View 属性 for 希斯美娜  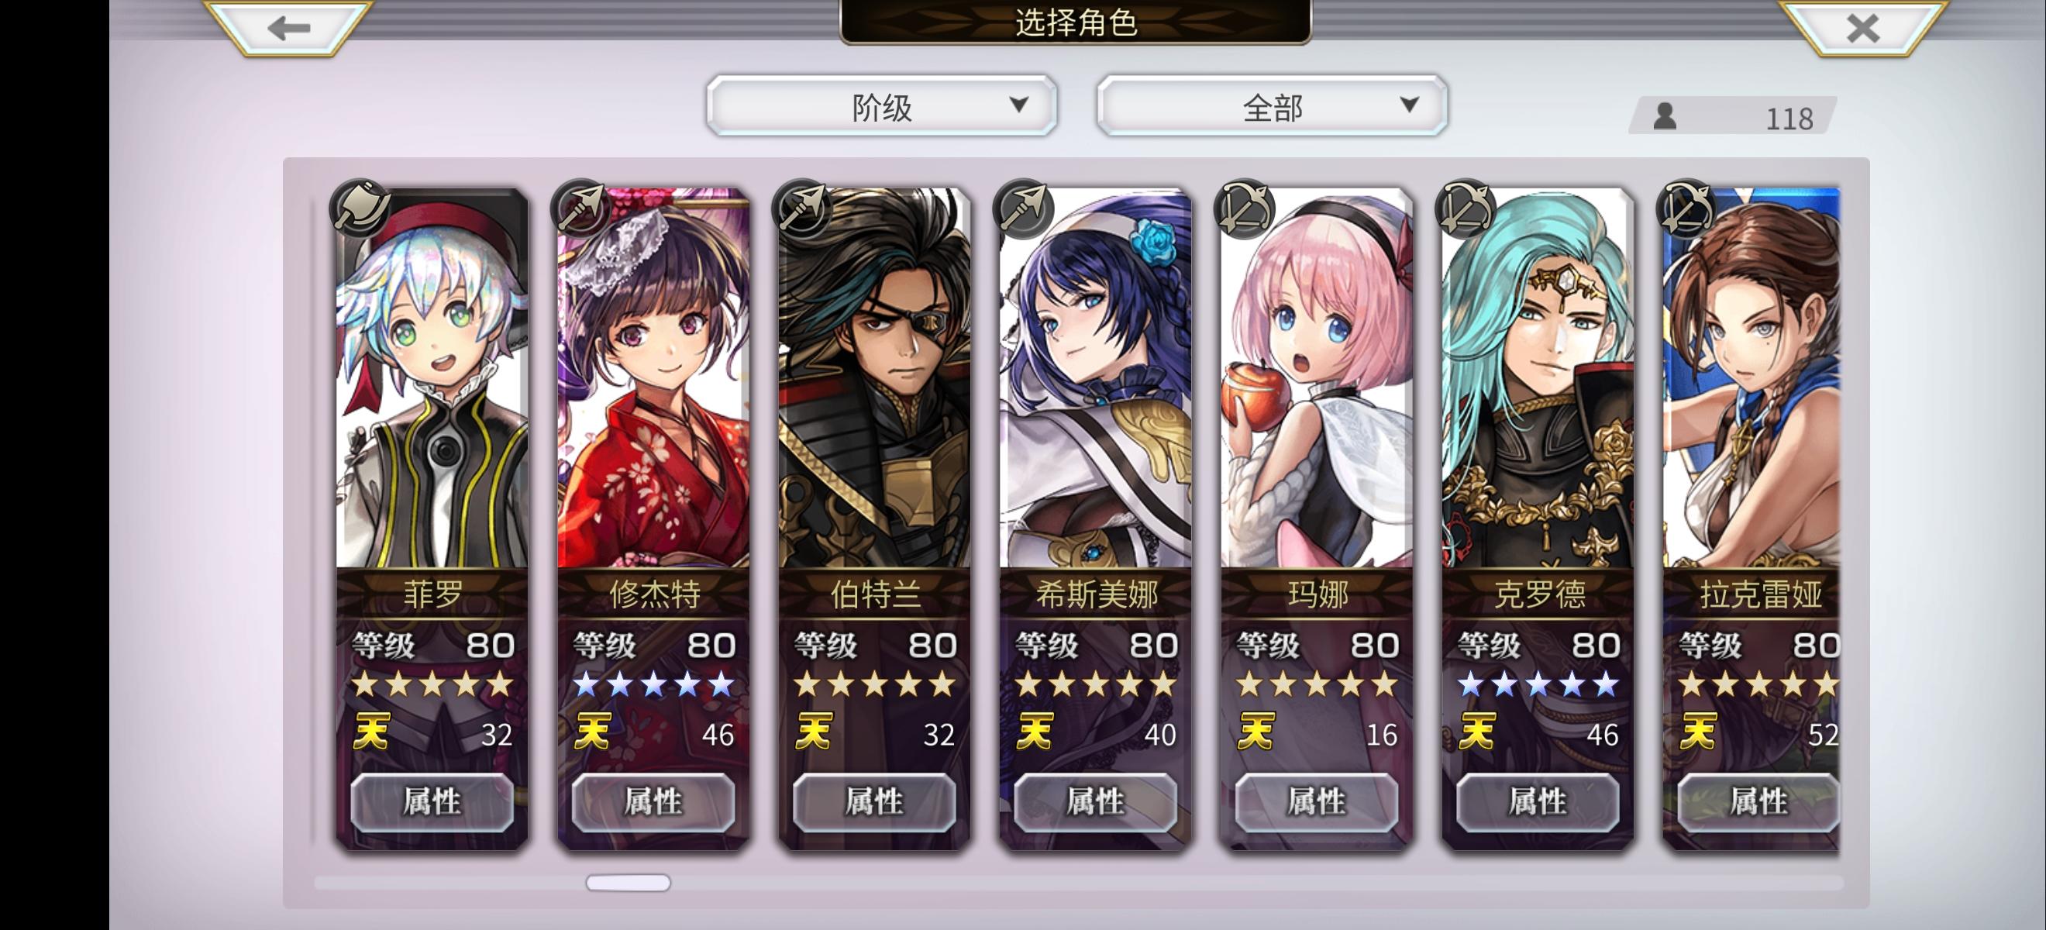tap(1095, 802)
